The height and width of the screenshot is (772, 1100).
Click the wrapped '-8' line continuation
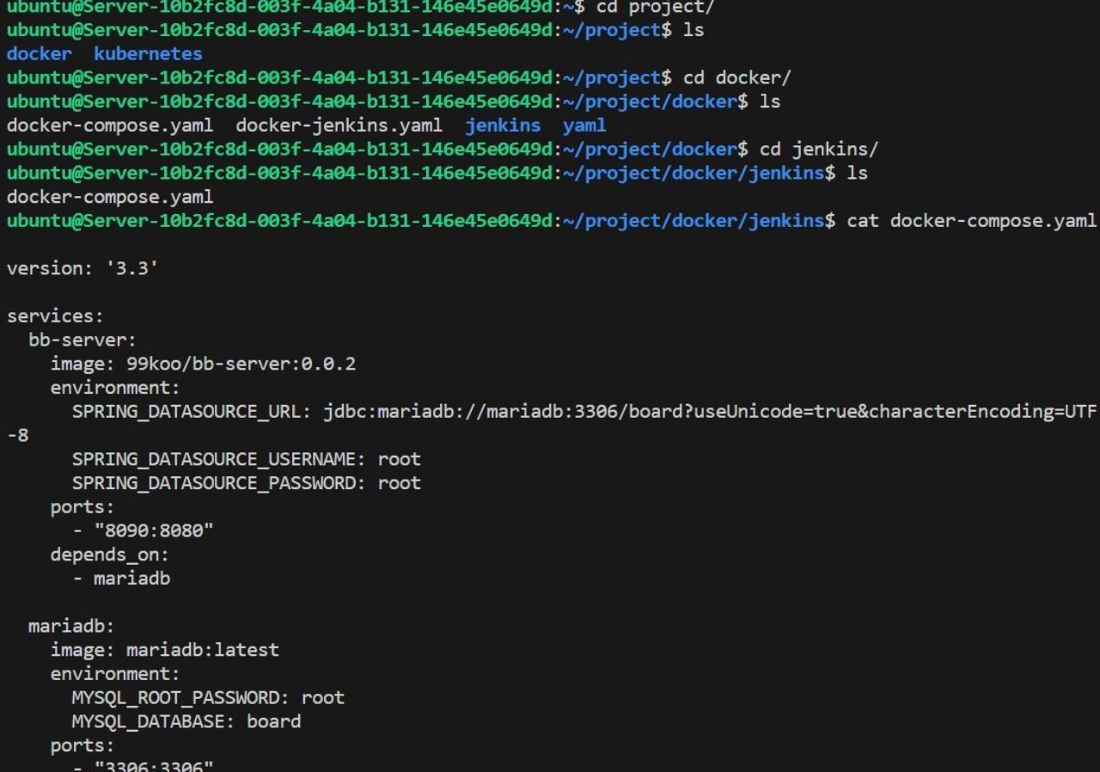click(x=17, y=436)
